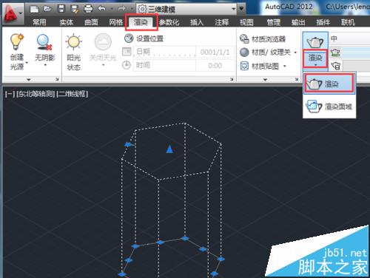The width and height of the screenshot is (370, 278).
Task: Expand the 渲染 split button arrow
Action: [x=315, y=65]
